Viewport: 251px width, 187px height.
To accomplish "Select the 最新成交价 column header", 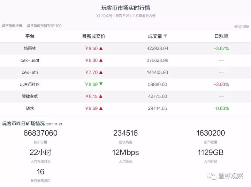I will click(94, 36).
